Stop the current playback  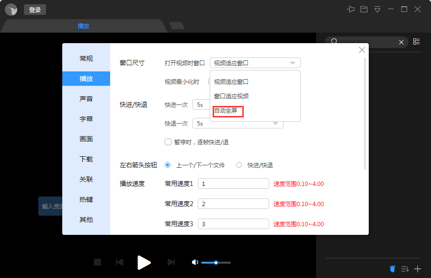tap(98, 262)
